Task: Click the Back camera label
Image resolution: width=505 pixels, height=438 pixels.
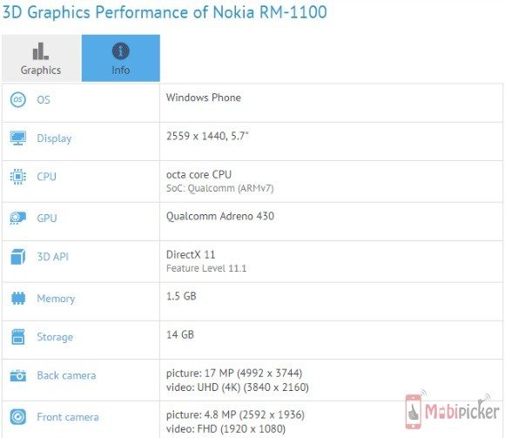Action: [x=66, y=375]
